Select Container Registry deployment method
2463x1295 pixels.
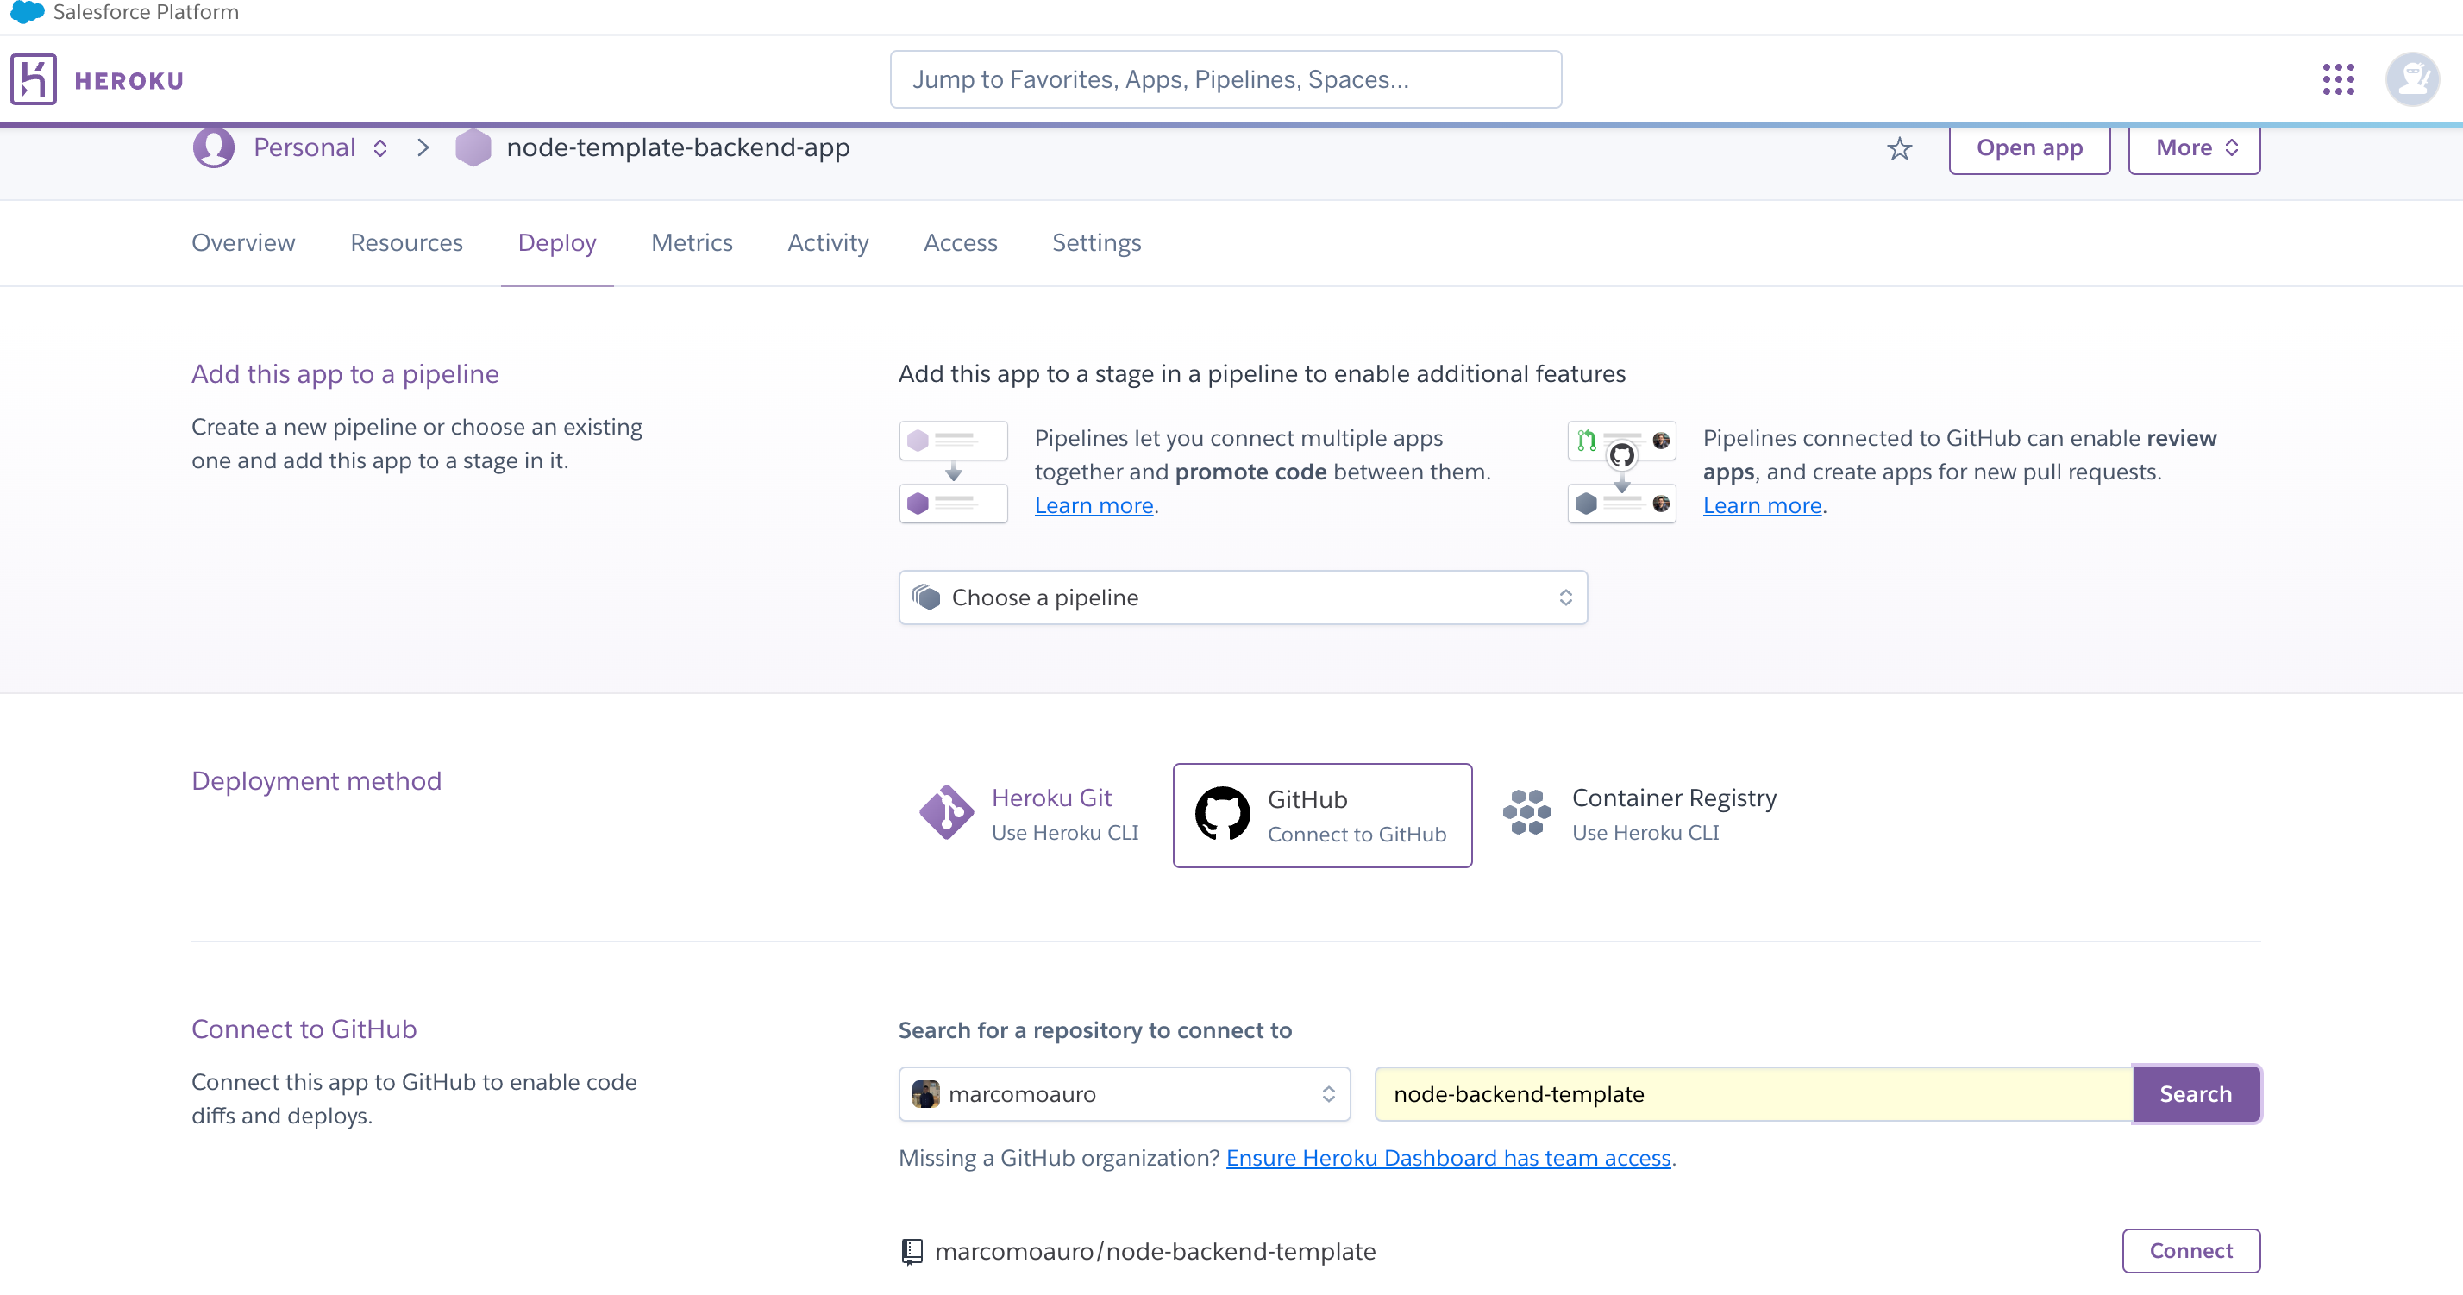(1641, 814)
